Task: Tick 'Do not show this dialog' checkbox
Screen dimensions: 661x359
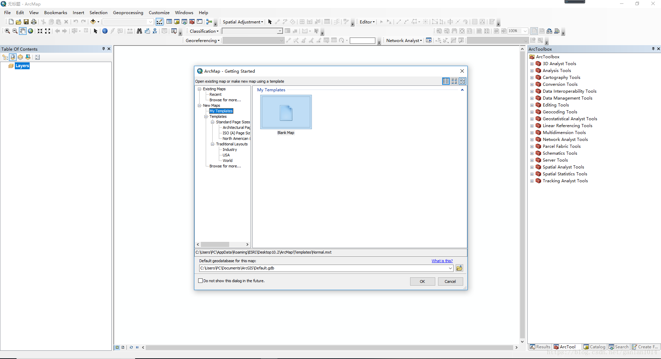Action: [x=200, y=281]
